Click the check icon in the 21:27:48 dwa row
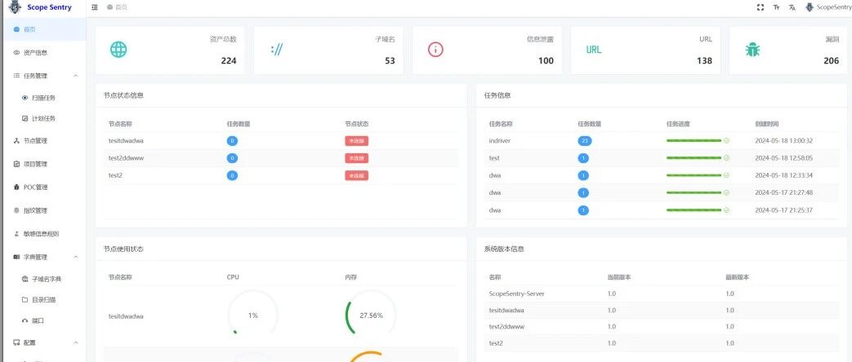852x362 pixels. 726,192
